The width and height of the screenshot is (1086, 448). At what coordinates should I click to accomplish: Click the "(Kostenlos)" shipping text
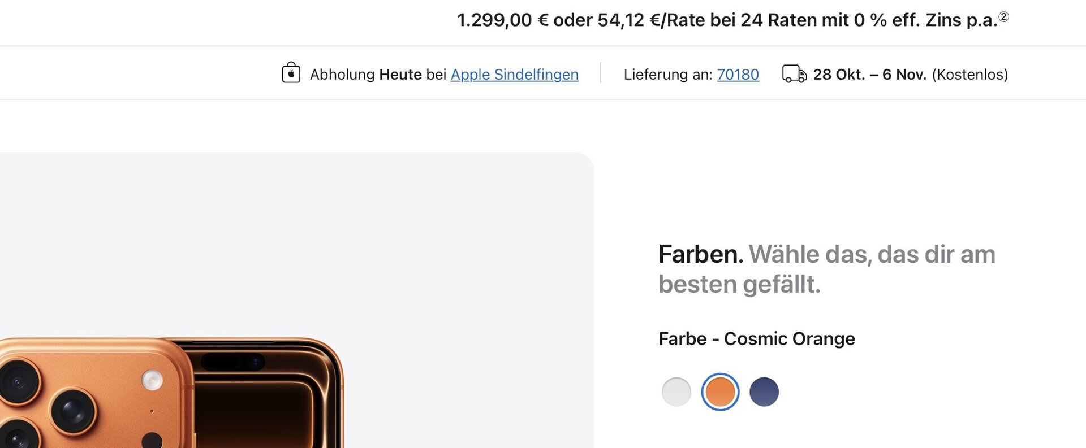[970, 75]
